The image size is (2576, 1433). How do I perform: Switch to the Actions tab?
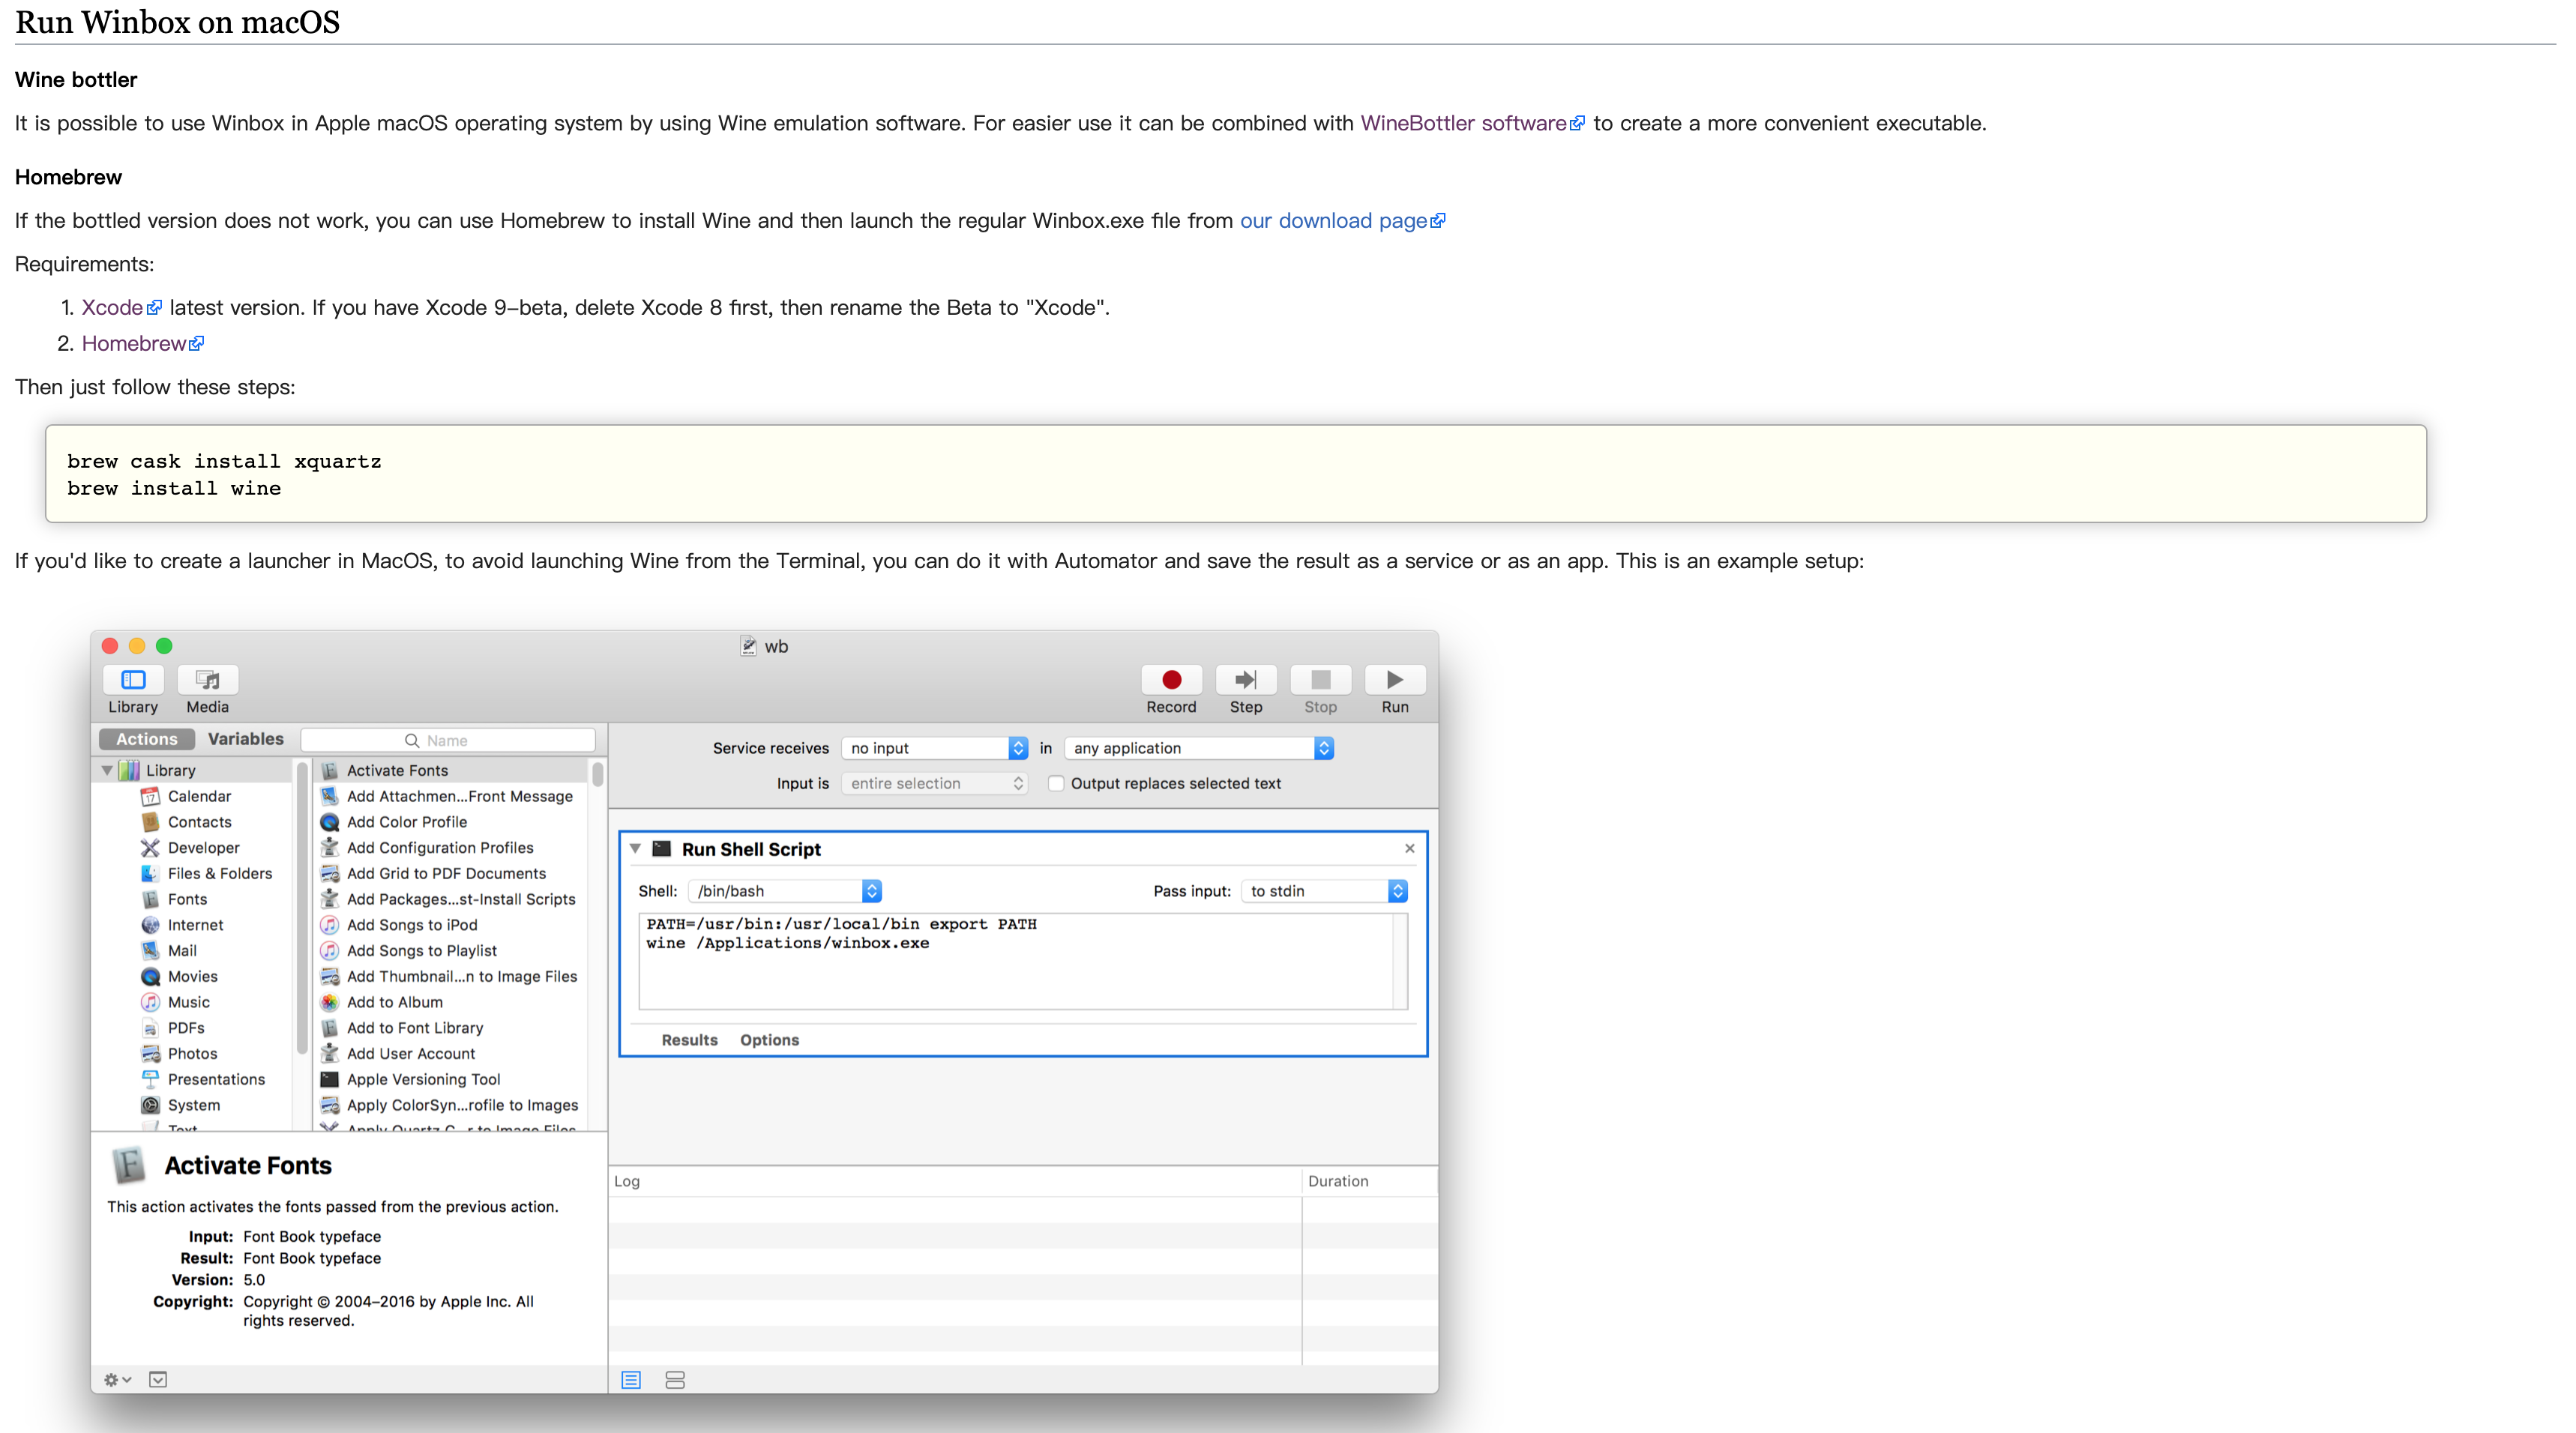click(x=146, y=739)
